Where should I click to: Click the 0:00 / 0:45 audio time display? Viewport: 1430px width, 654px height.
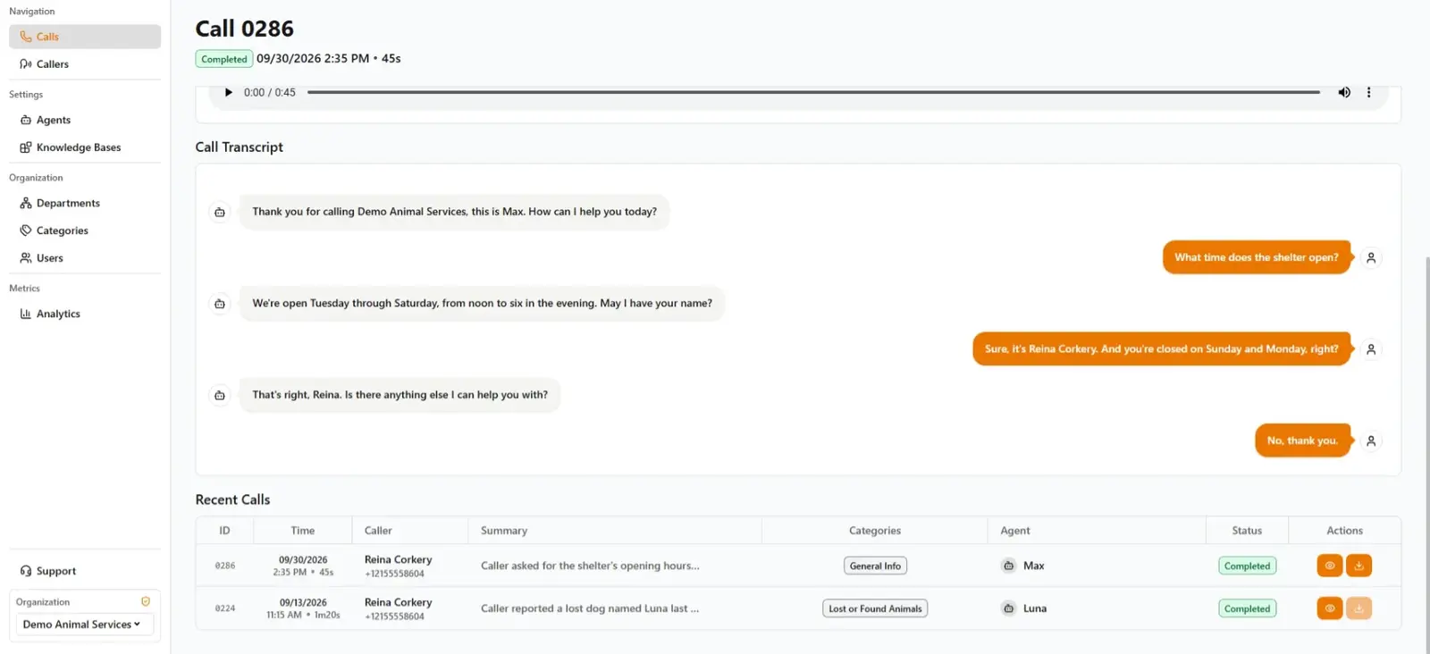(x=270, y=92)
